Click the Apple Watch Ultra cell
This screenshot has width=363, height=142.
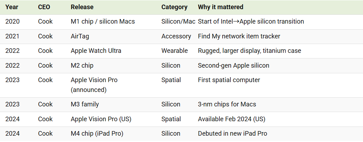coord(96,51)
